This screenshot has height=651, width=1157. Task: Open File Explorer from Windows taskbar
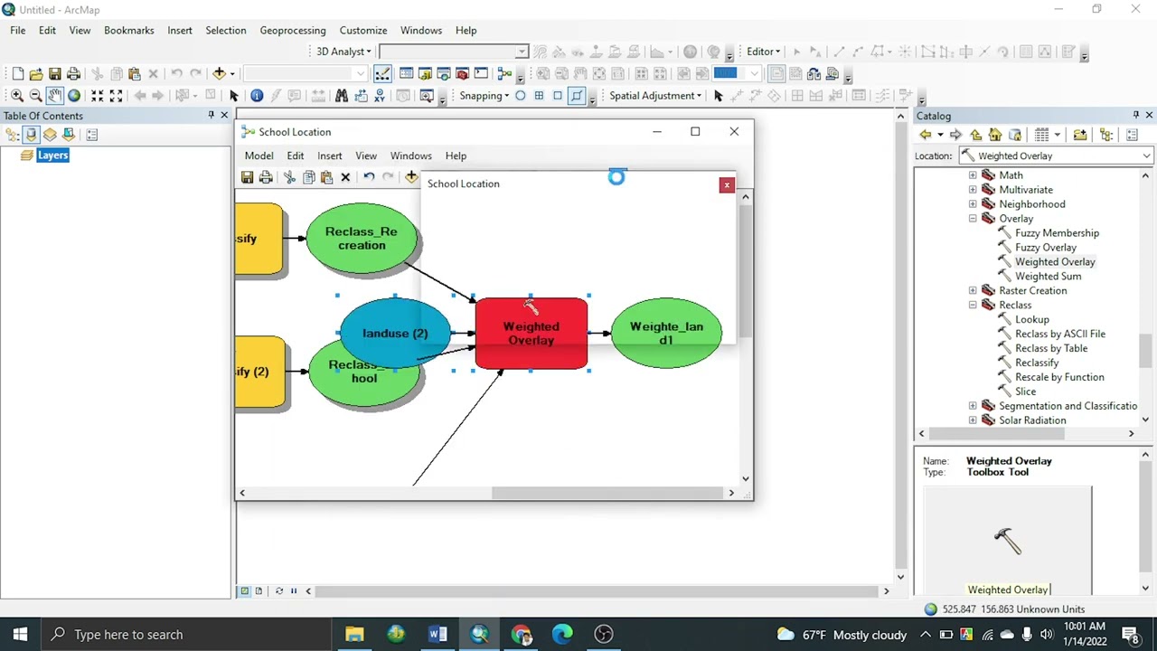(354, 634)
